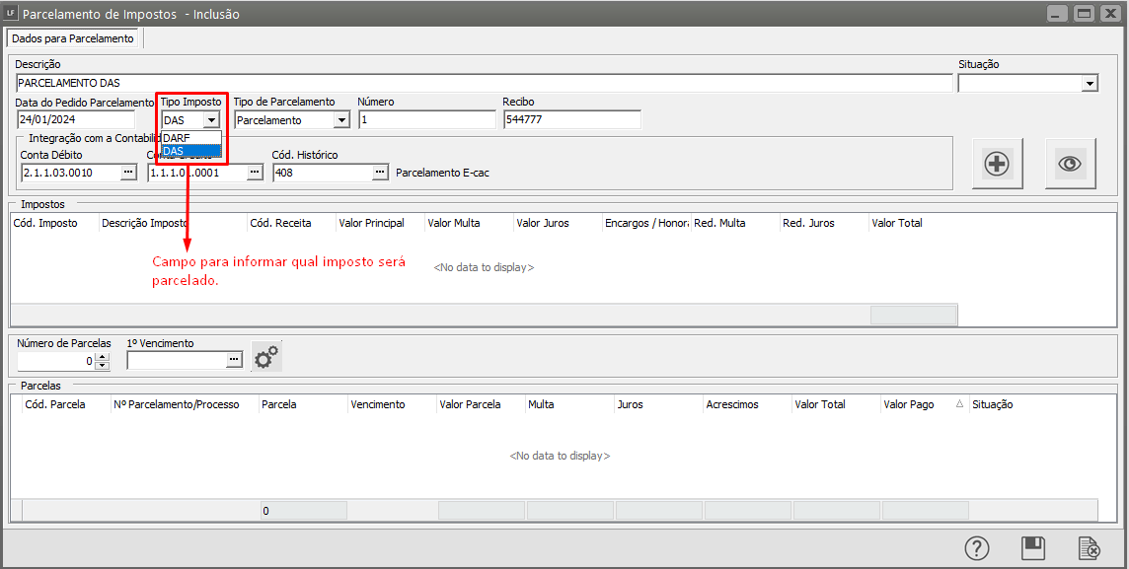Image resolution: width=1129 pixels, height=569 pixels.
Task: Collapse the Tipo Imposto dropdown arrow
Action: click(x=211, y=120)
